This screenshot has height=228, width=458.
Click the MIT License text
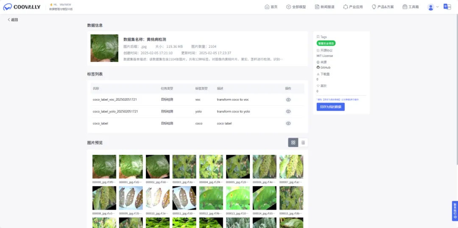324,56
